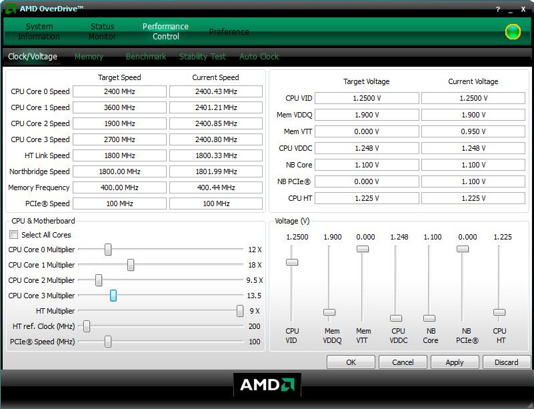534x409 pixels.
Task: Click the AMD OverDrive title bar icon
Action: tap(11, 9)
